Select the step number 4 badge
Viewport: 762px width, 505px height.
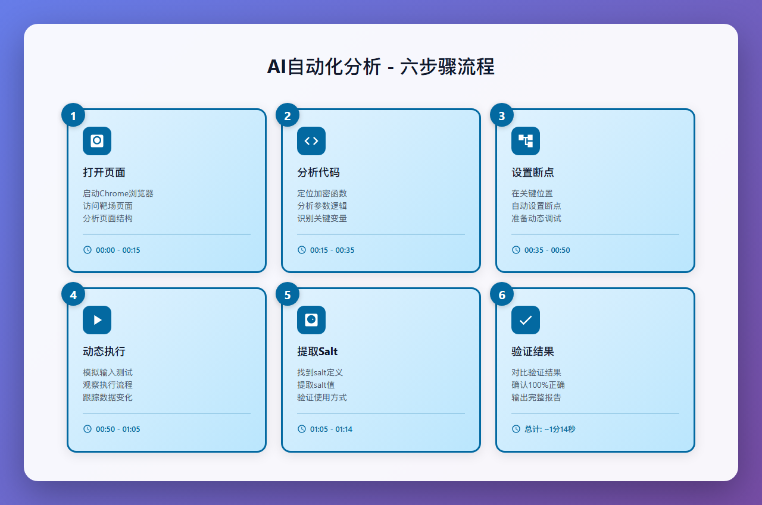pos(73,293)
